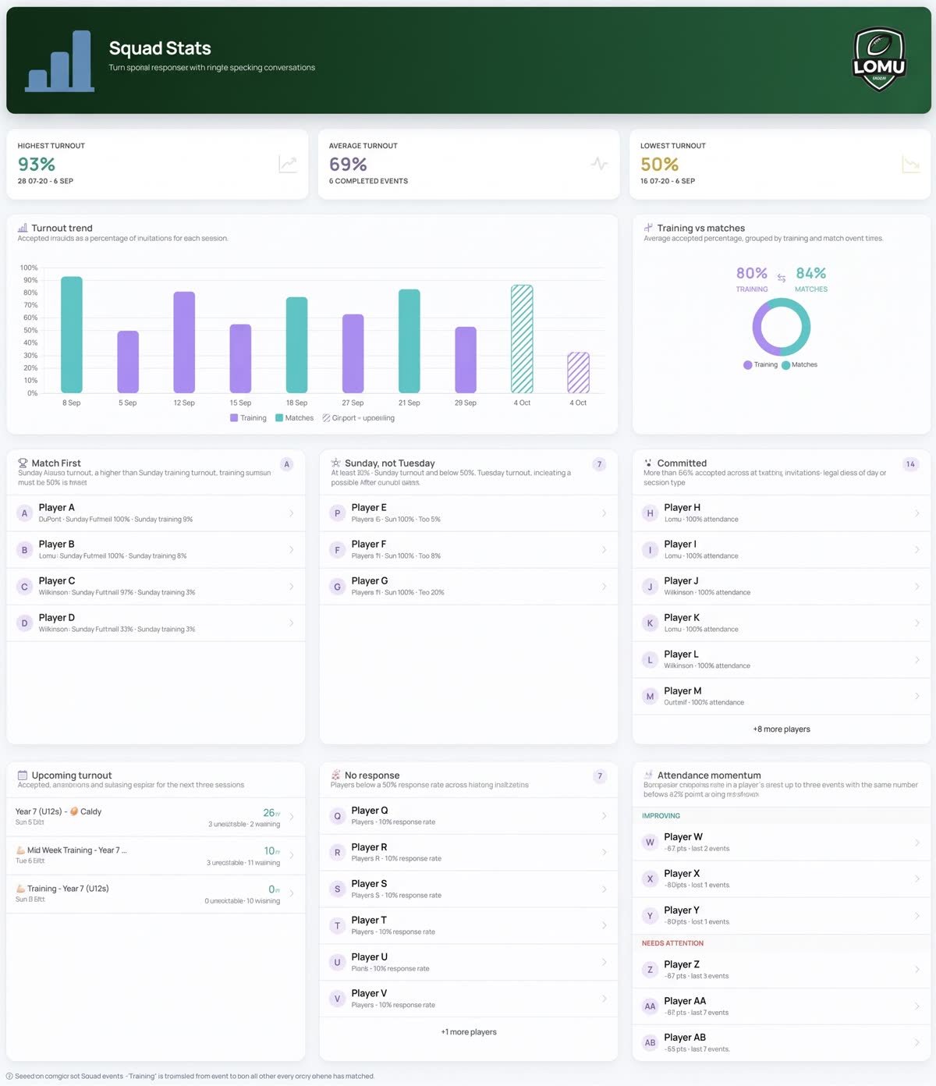Click the IMPROVING section label

(x=661, y=816)
